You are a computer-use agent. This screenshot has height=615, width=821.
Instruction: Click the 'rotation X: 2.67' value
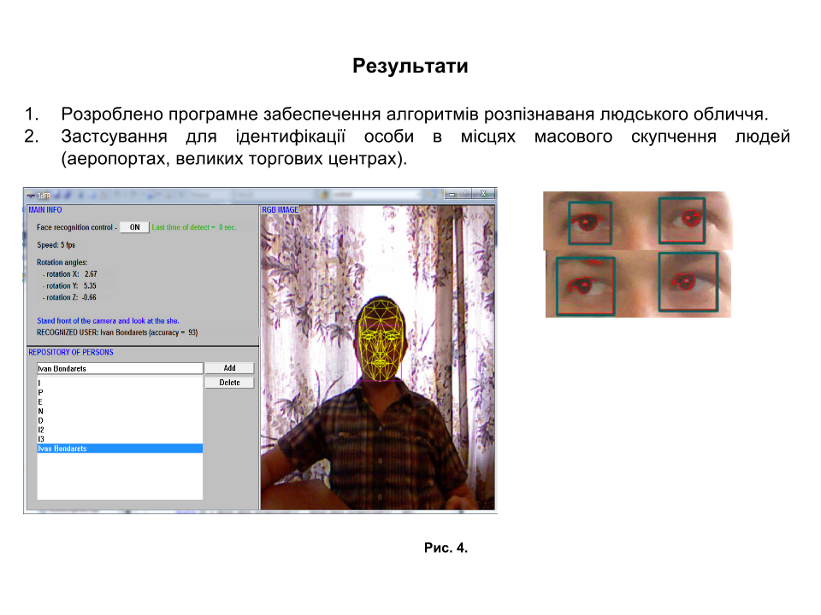[70, 274]
